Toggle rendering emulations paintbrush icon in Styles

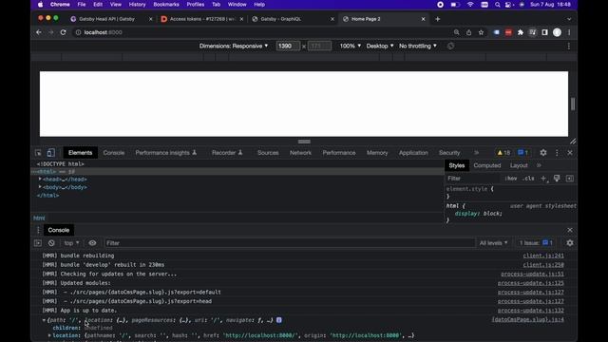click(x=557, y=179)
